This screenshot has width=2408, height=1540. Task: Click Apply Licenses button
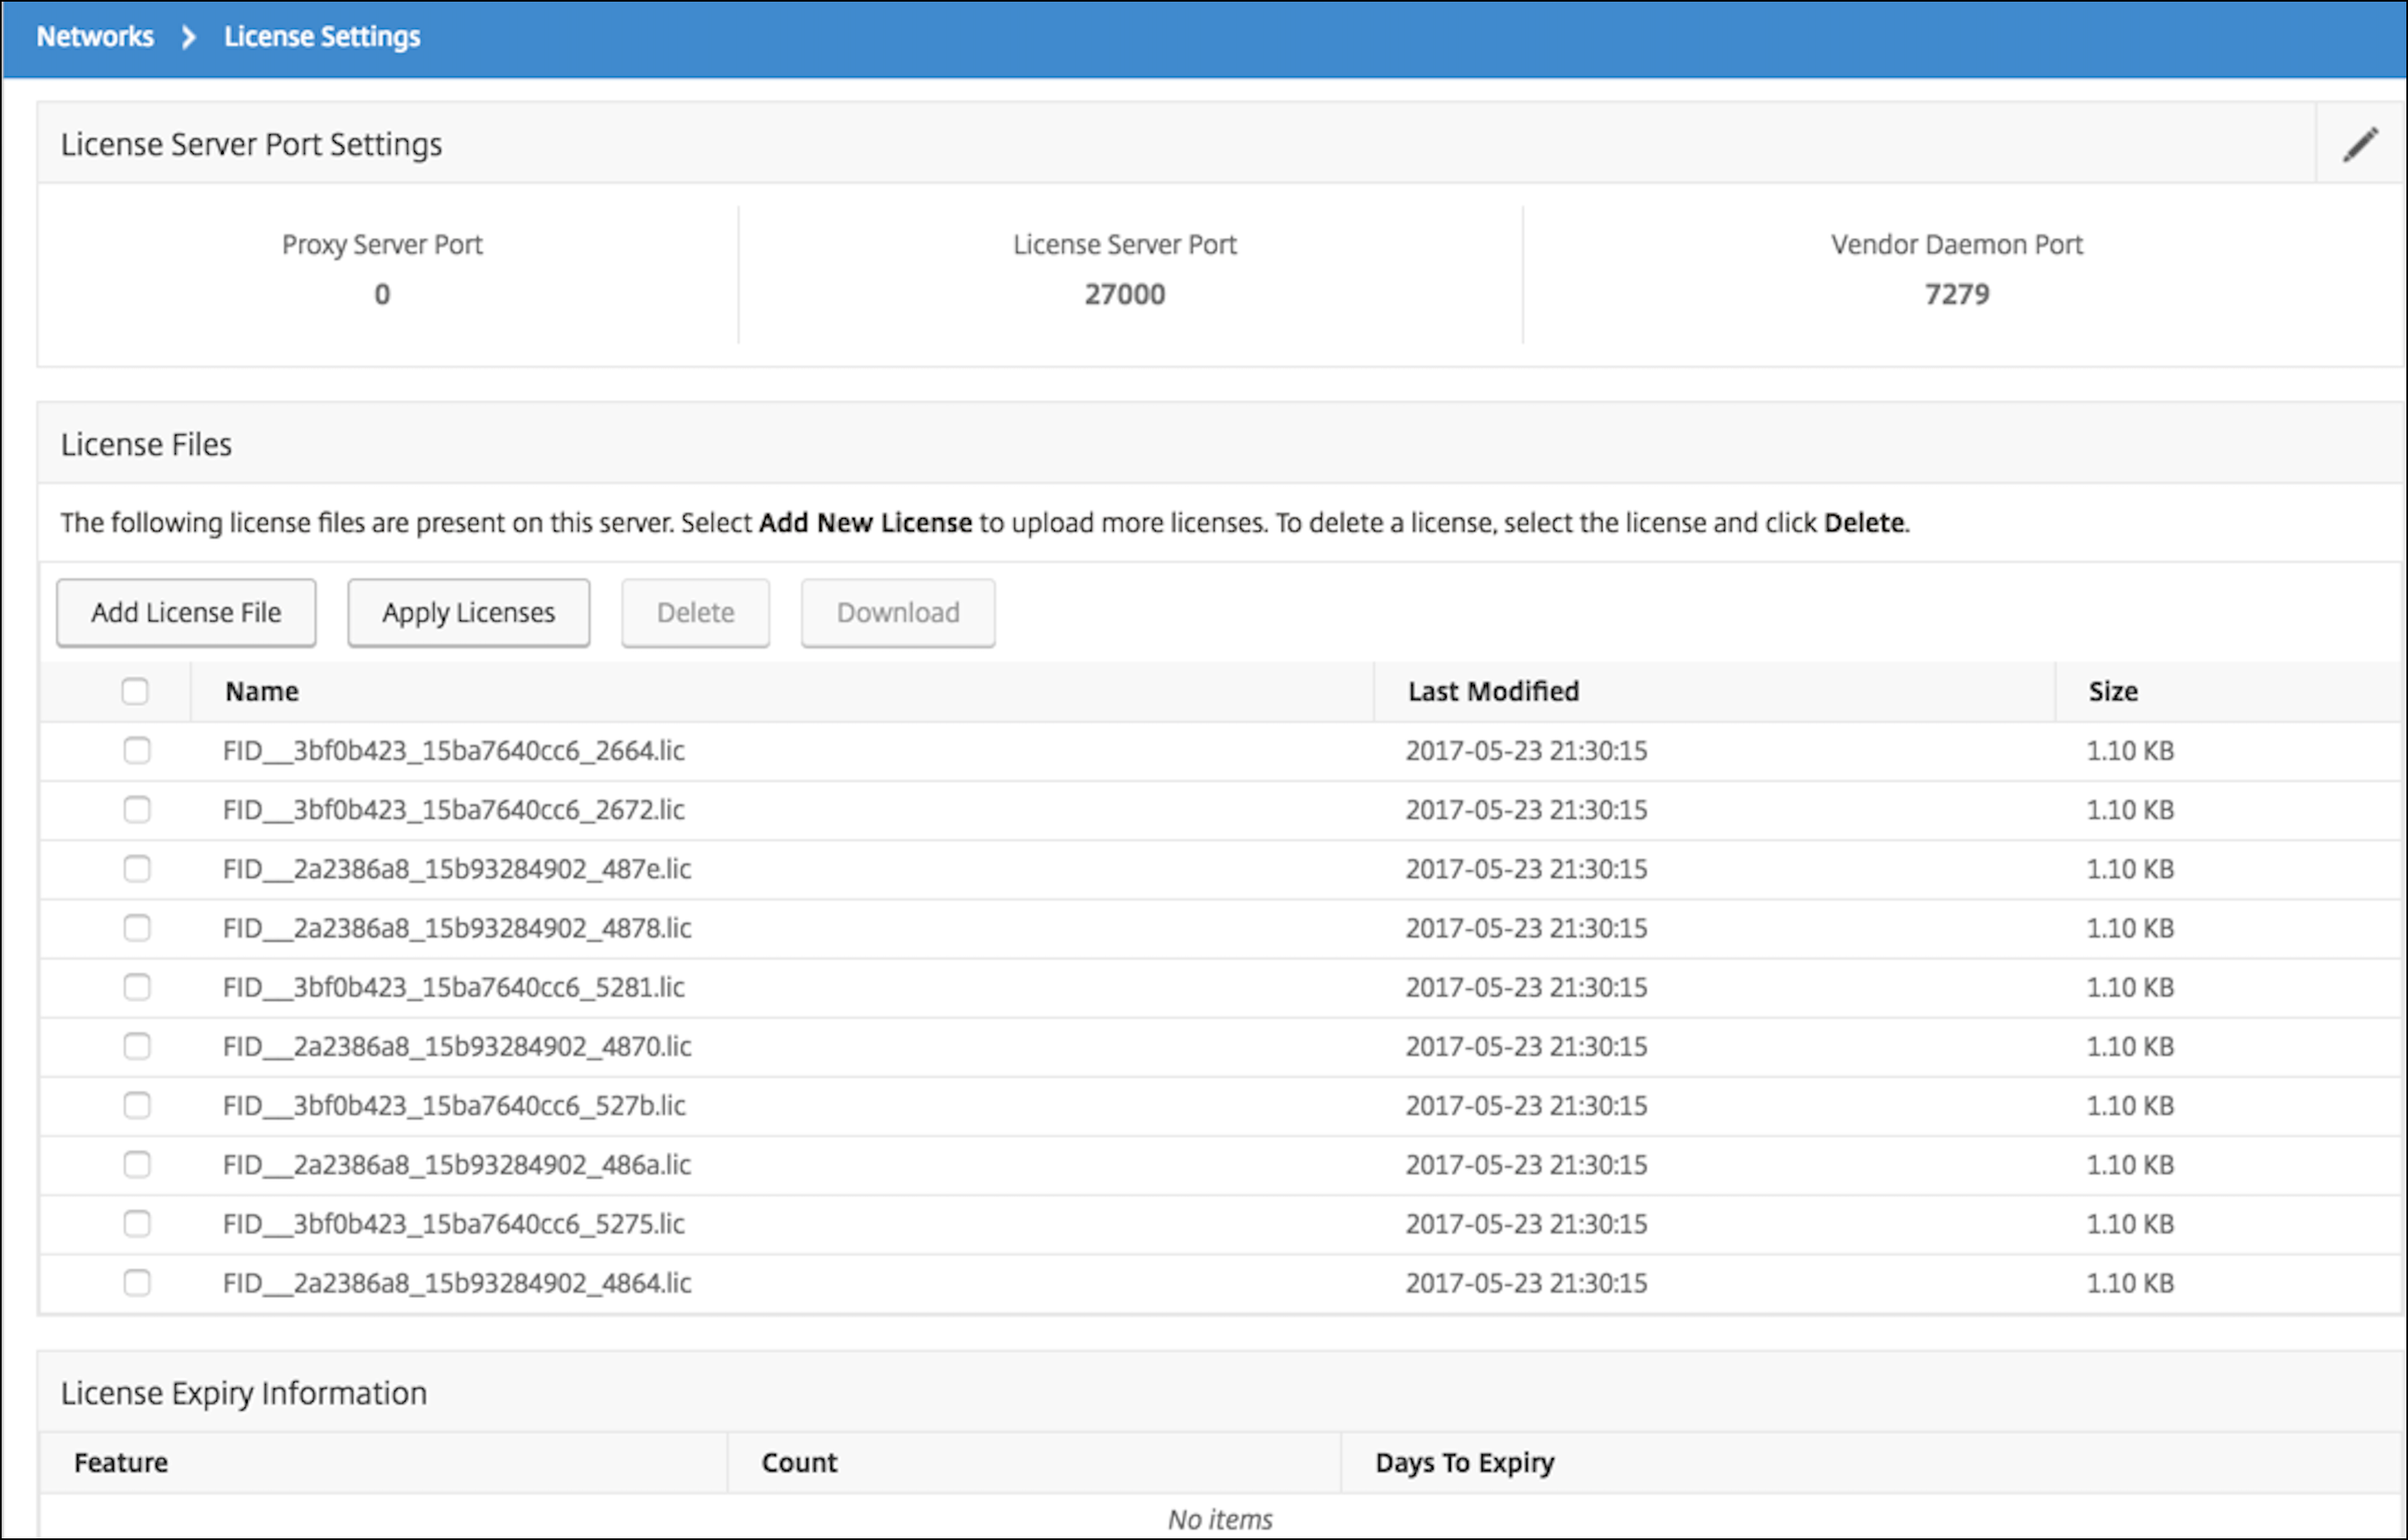click(468, 612)
